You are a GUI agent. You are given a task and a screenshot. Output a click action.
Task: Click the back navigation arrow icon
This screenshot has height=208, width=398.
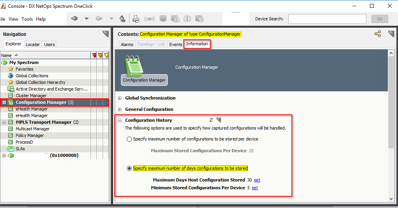[75, 19]
